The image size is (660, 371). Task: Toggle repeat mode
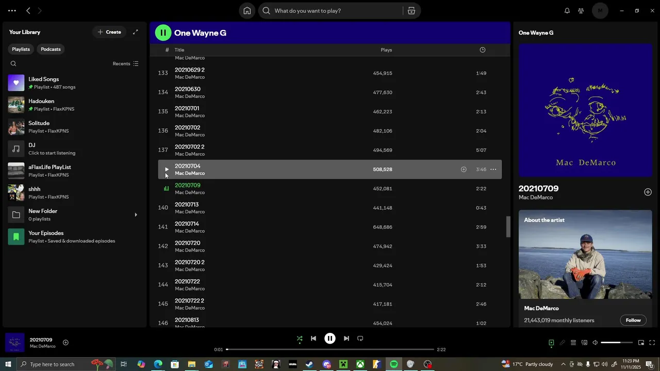click(360, 339)
